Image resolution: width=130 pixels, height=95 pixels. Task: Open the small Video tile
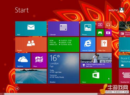[100, 25]
